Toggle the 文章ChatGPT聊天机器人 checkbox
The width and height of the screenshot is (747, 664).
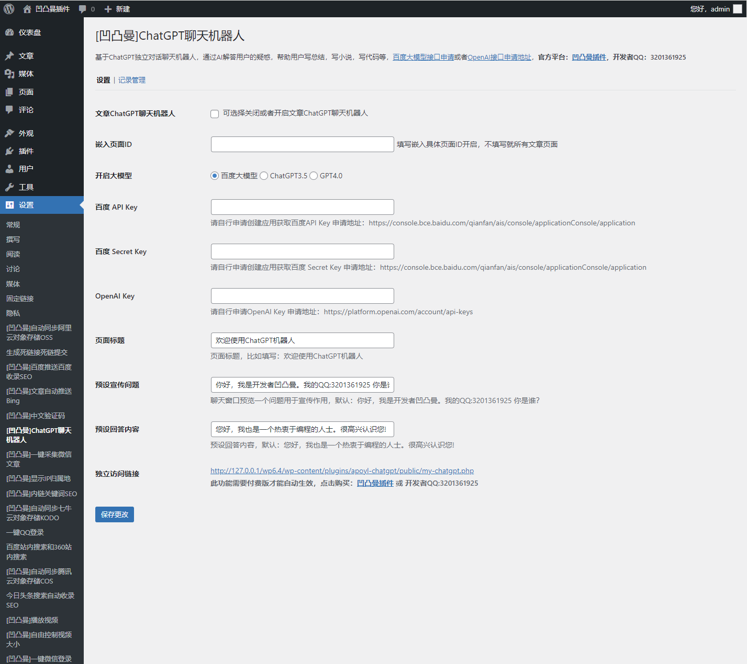(215, 114)
